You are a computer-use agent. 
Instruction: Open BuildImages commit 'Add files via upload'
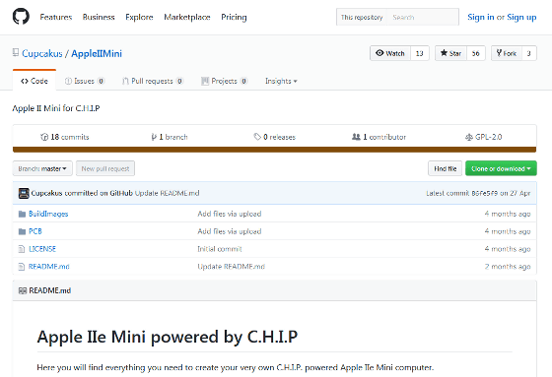pos(230,214)
